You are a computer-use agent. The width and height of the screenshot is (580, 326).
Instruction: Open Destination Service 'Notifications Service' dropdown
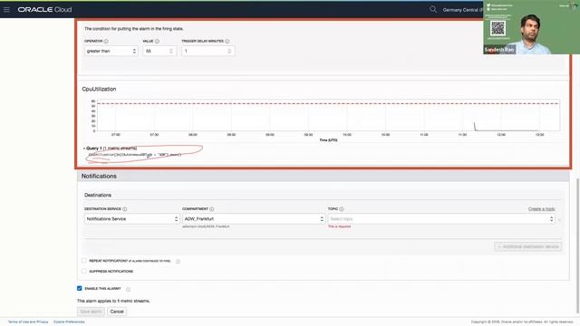pyautogui.click(x=131, y=219)
